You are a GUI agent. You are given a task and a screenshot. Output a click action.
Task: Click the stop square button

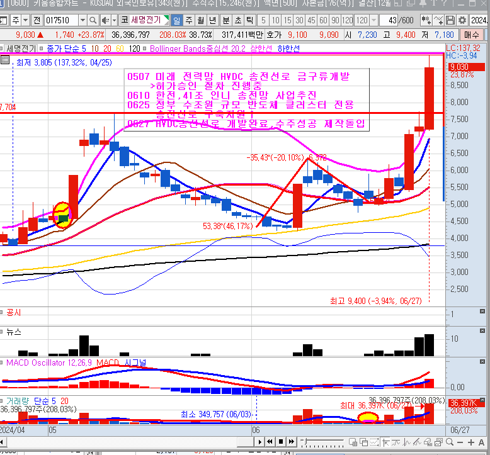coord(281,442)
